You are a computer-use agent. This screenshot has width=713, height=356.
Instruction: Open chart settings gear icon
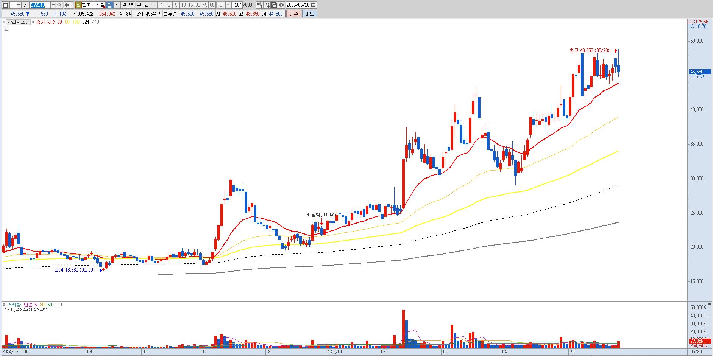tap(281, 5)
